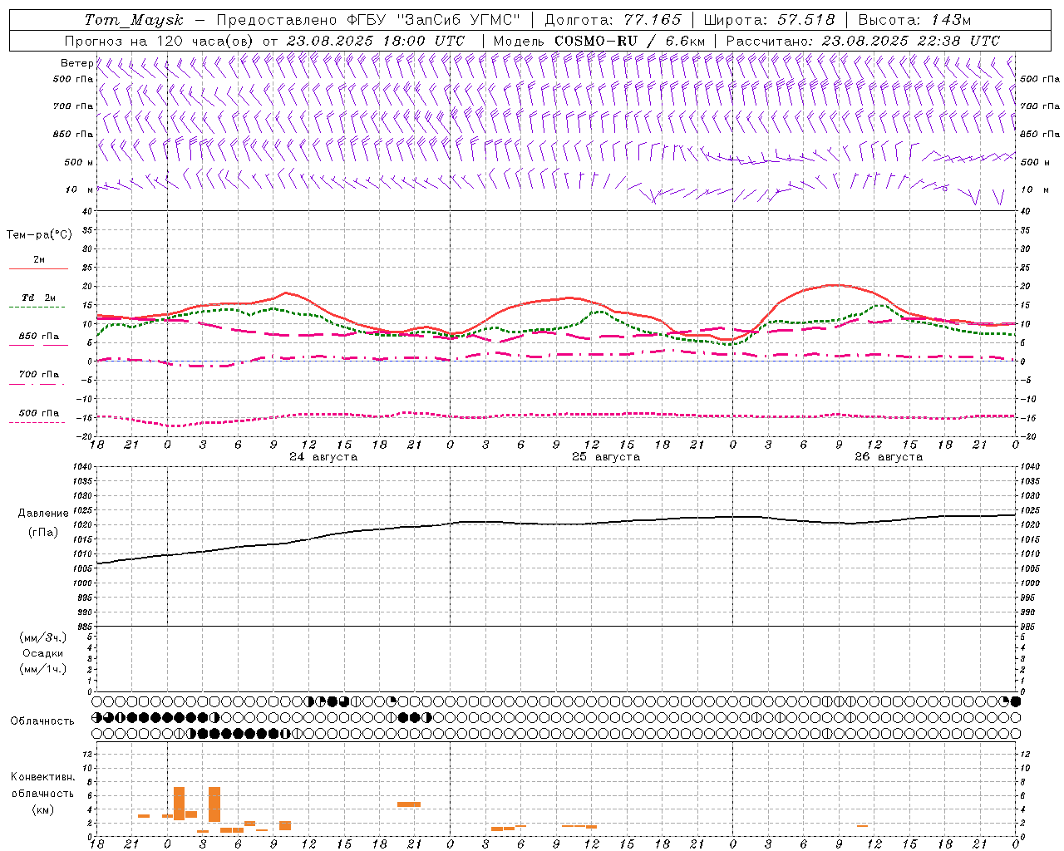The image size is (1064, 851).
Task: Click convective bar near 21h on 24 August
Action: coord(409,804)
